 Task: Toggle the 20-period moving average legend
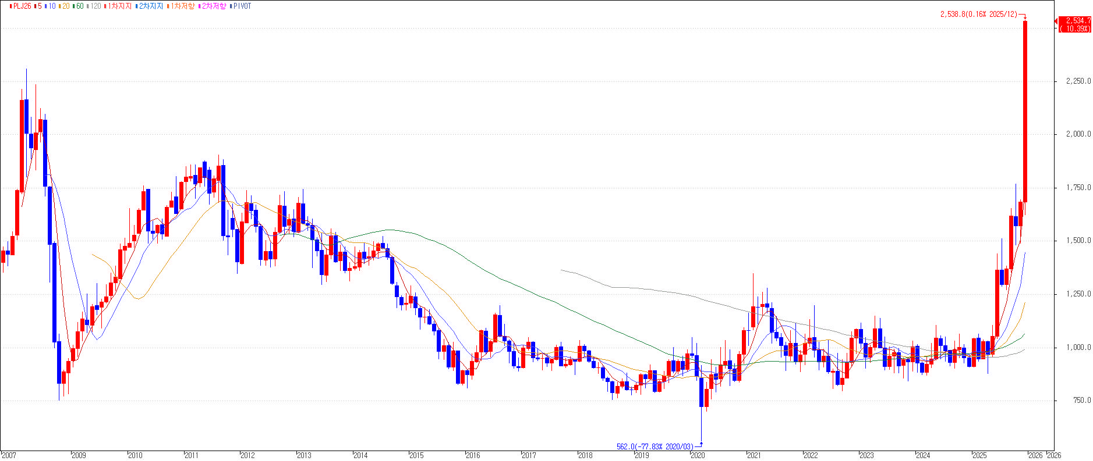click(x=65, y=6)
